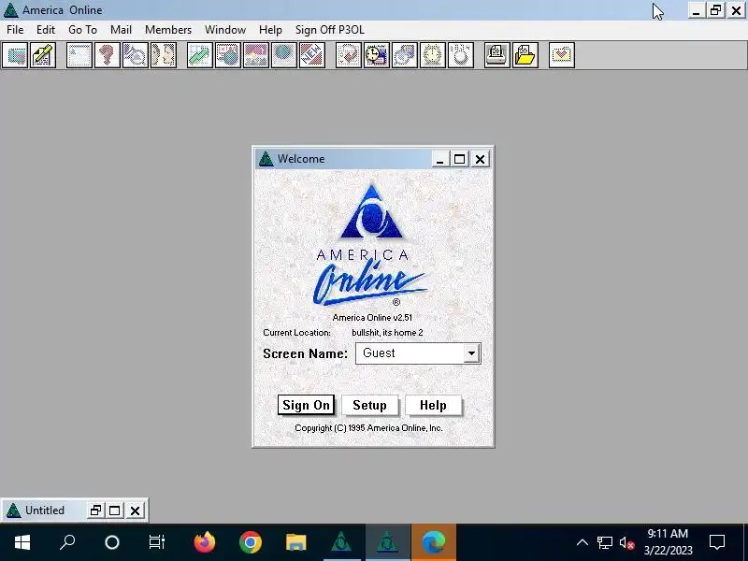
Task: Click the Compose Mail pencil icon
Action: (43, 55)
